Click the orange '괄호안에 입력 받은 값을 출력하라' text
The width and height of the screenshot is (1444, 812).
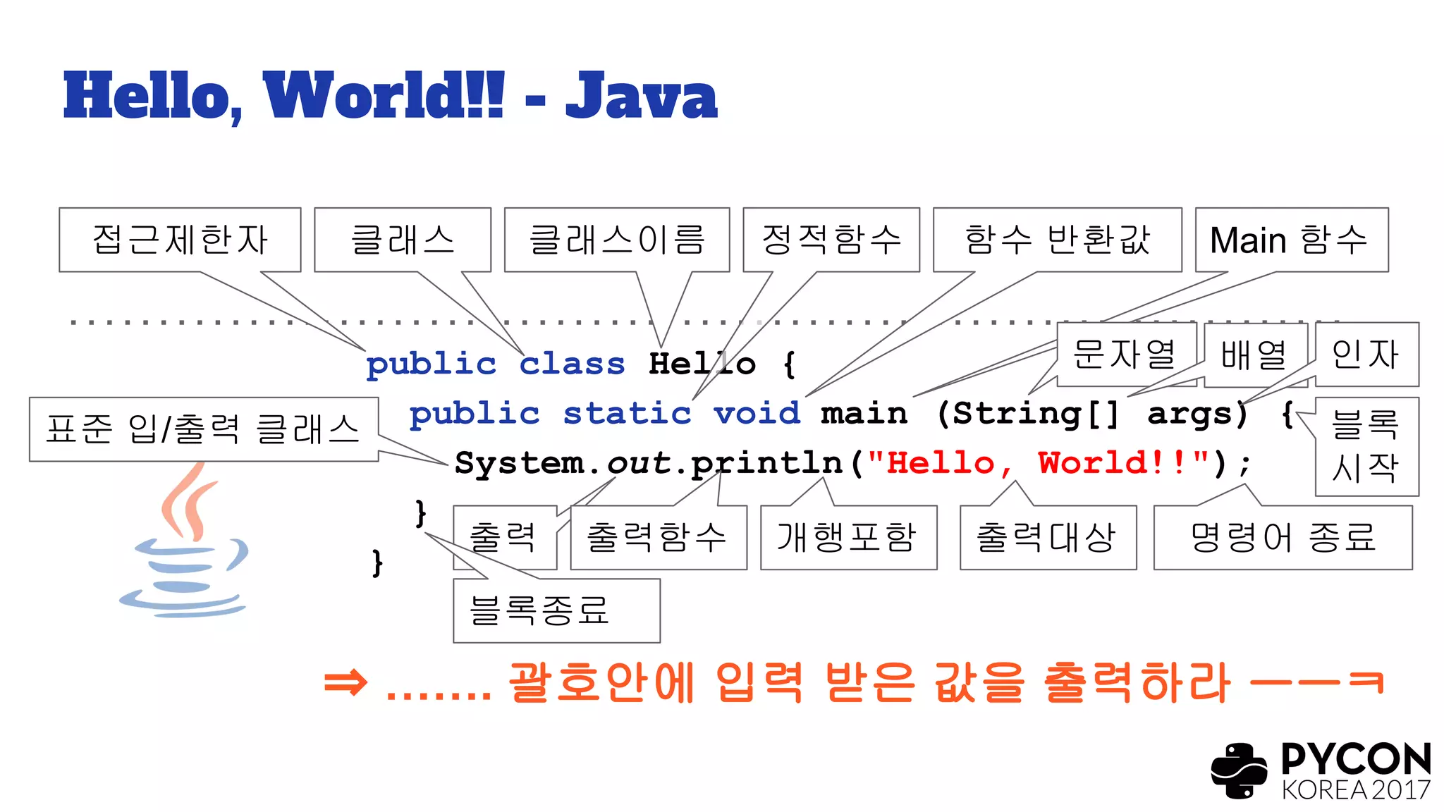(870, 682)
